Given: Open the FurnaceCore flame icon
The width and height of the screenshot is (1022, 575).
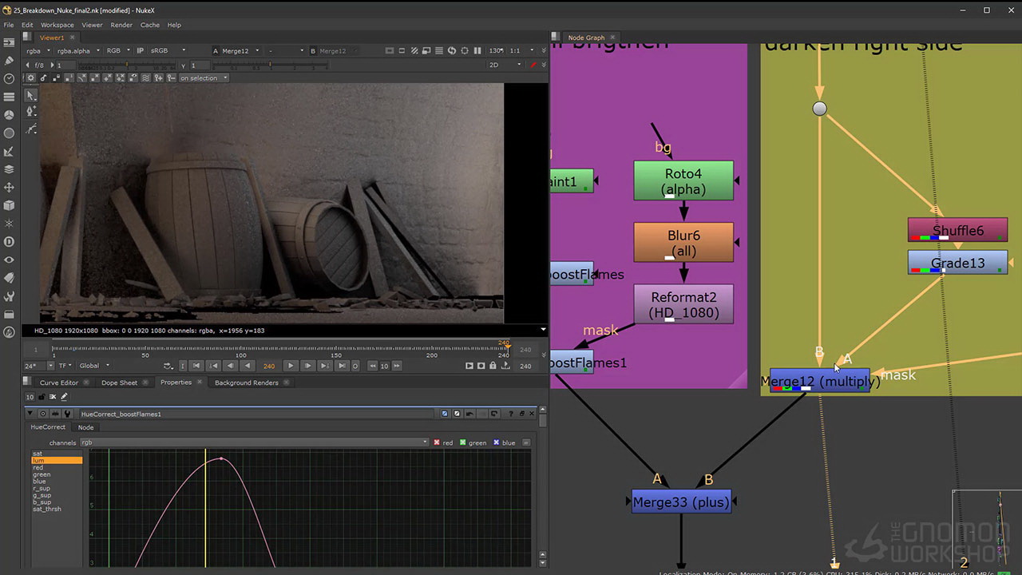Looking at the screenshot, I should pyautogui.click(x=9, y=332).
